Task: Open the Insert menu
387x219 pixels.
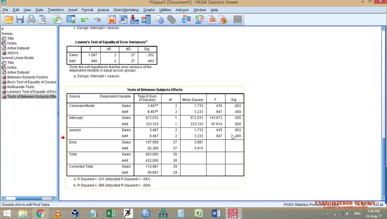Action: 73,10
